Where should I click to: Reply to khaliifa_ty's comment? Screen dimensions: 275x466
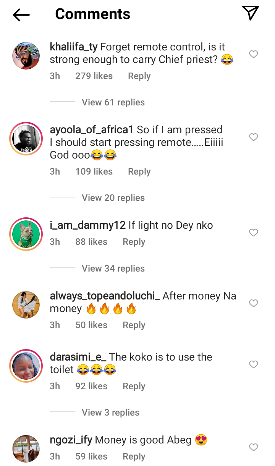[139, 76]
